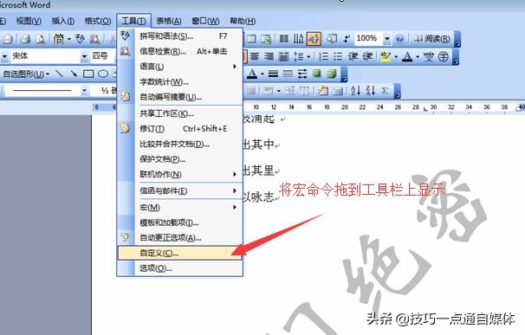
Task: Open the 表格(A) menu
Action: (x=169, y=21)
